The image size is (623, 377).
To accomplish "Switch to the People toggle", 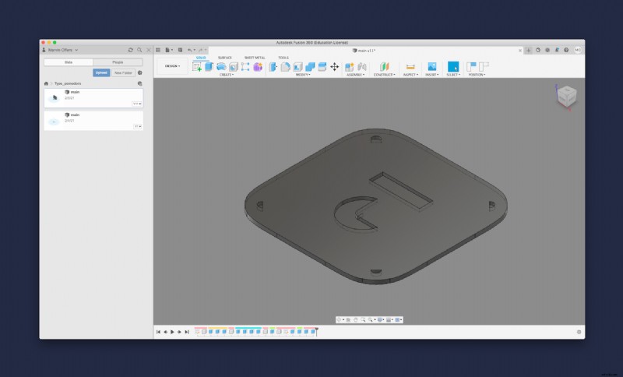I will 118,62.
